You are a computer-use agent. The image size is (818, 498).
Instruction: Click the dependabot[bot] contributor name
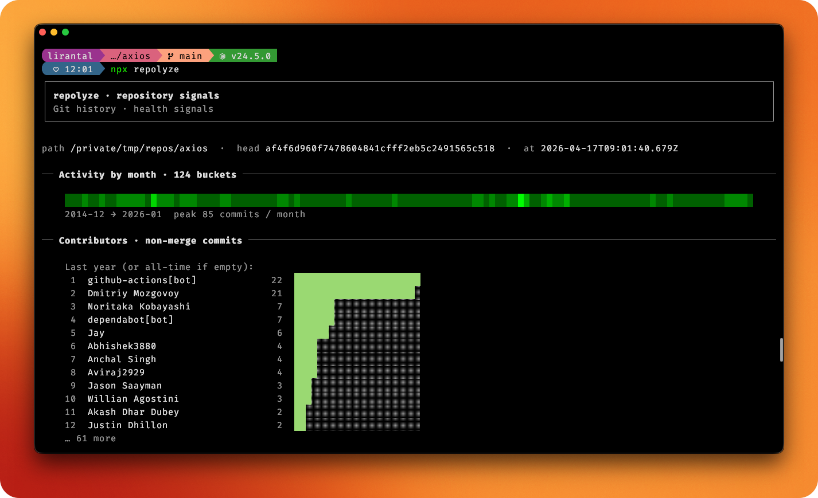point(130,320)
